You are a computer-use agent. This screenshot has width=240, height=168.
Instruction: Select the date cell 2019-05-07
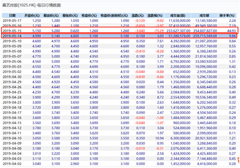pos(12,56)
